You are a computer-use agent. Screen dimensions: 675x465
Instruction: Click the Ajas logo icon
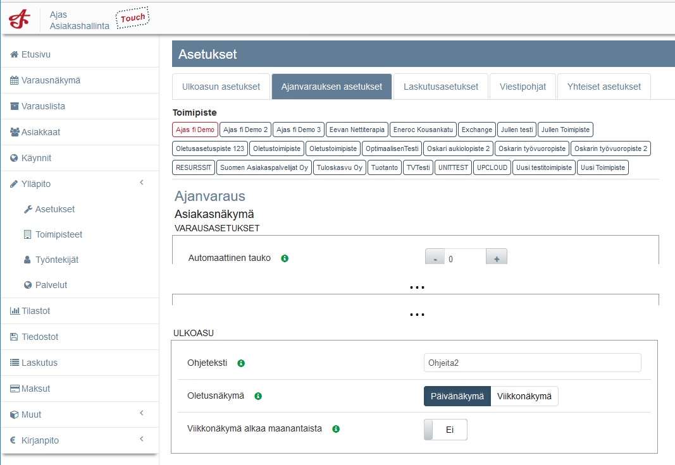tap(19, 19)
